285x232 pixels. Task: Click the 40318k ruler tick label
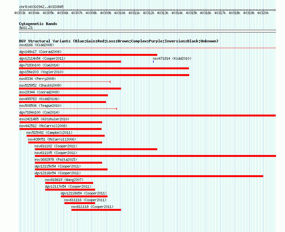pos(234,13)
